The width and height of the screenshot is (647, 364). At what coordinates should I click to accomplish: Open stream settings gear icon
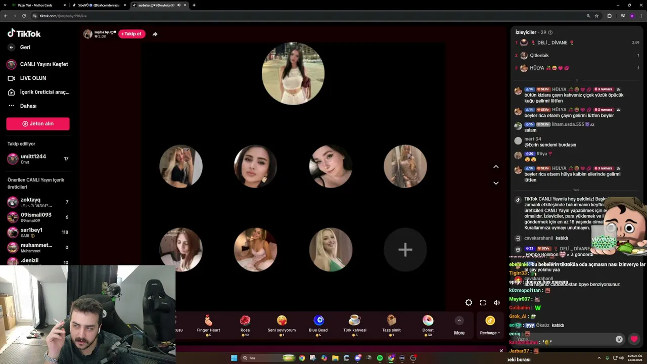(x=469, y=303)
